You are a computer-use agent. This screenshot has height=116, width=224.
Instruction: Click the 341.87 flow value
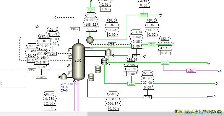[x=41, y=62]
